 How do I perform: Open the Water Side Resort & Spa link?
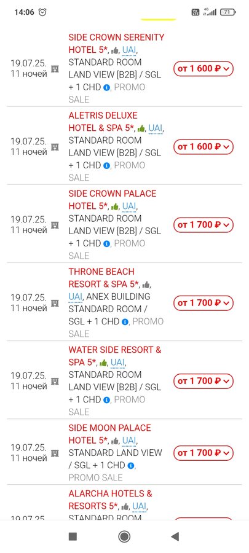tap(114, 356)
